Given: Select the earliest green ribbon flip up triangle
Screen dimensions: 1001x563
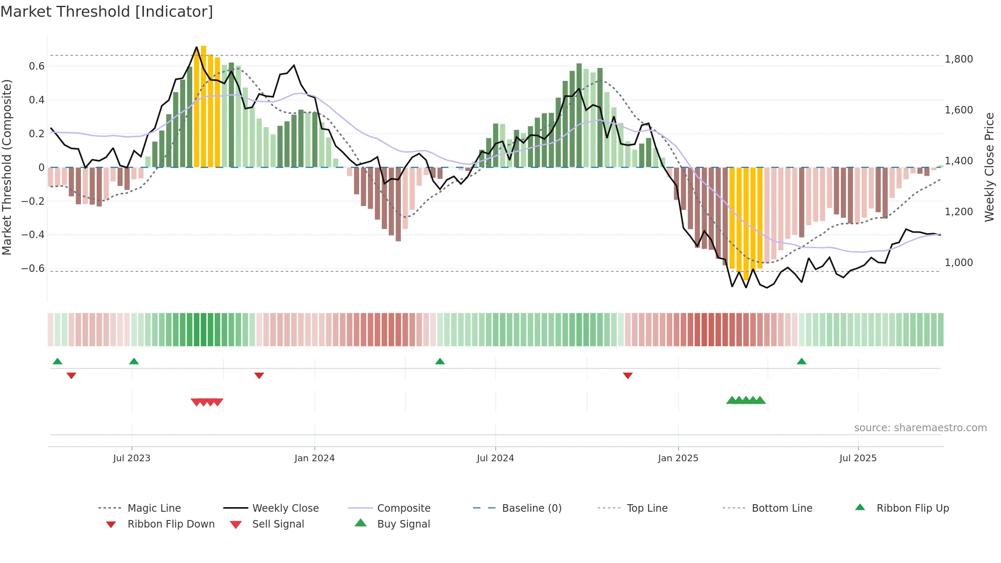Looking at the screenshot, I should 58,361.
